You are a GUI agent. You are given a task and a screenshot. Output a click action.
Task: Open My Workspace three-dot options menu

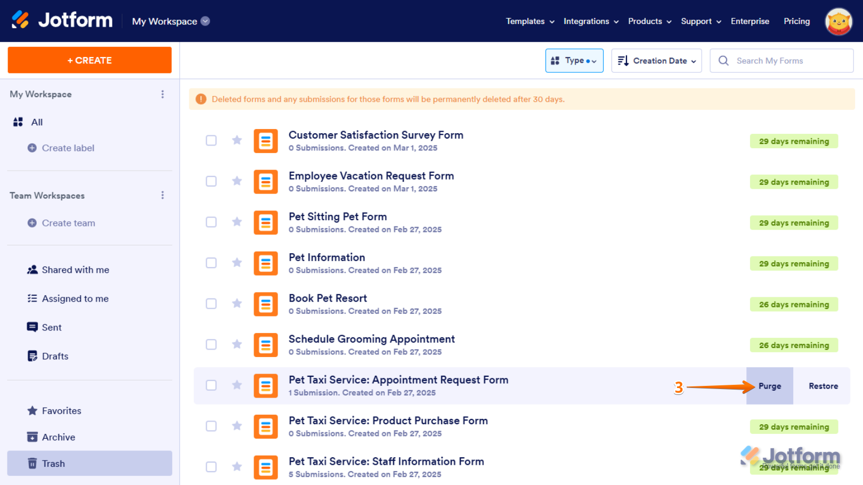tap(162, 94)
